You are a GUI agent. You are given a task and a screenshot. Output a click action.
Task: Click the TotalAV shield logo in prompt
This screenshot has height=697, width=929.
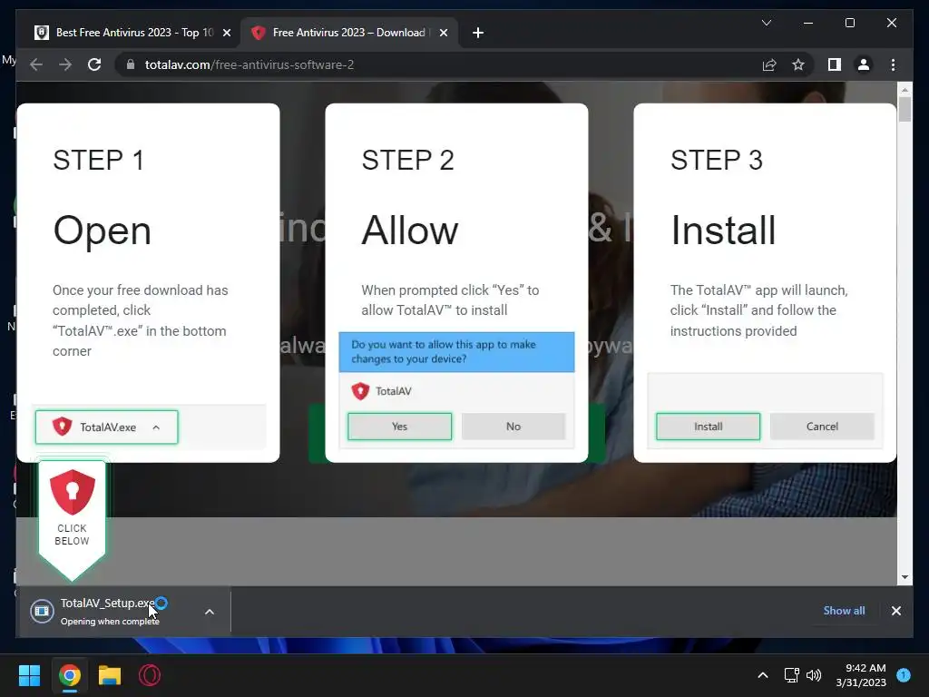tap(360, 391)
